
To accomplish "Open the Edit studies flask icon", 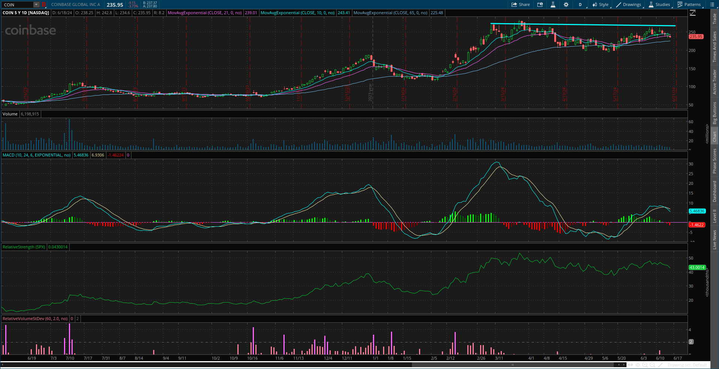I will click(x=553, y=4).
